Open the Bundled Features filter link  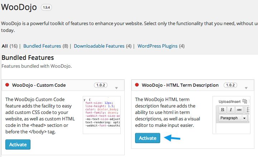point(42,46)
